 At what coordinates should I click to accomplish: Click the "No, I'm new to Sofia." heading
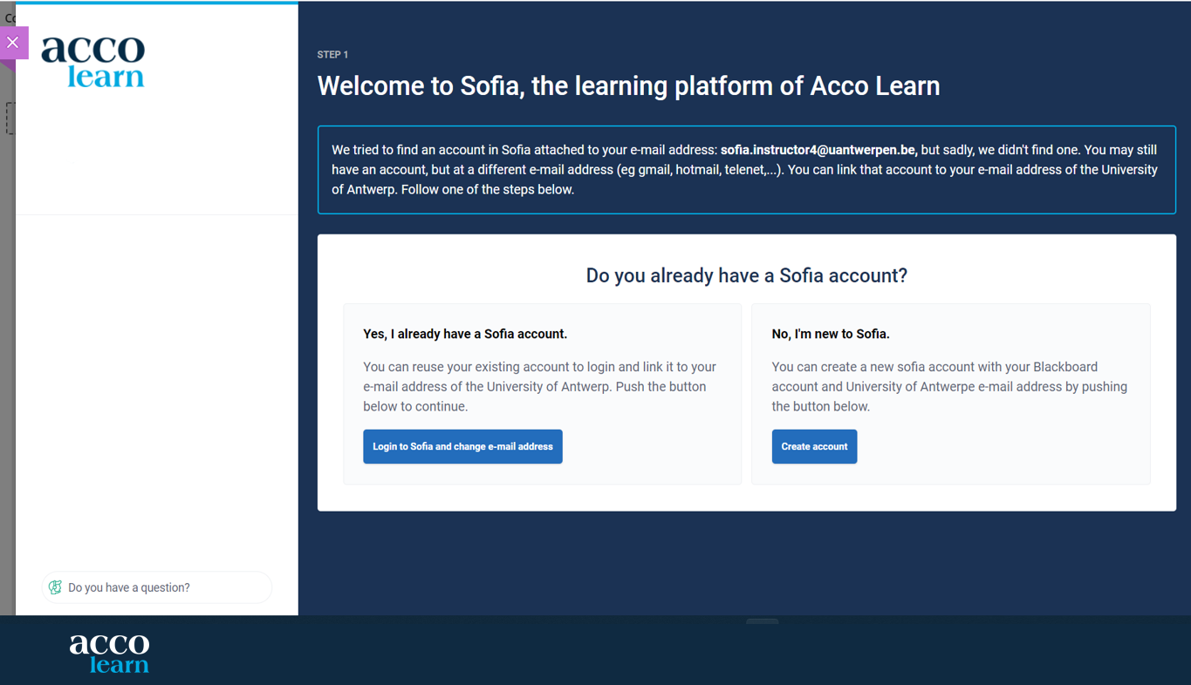point(831,334)
